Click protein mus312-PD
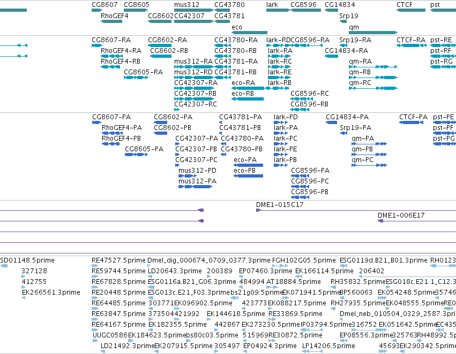Screen dimensions: 456x354 click(188, 176)
